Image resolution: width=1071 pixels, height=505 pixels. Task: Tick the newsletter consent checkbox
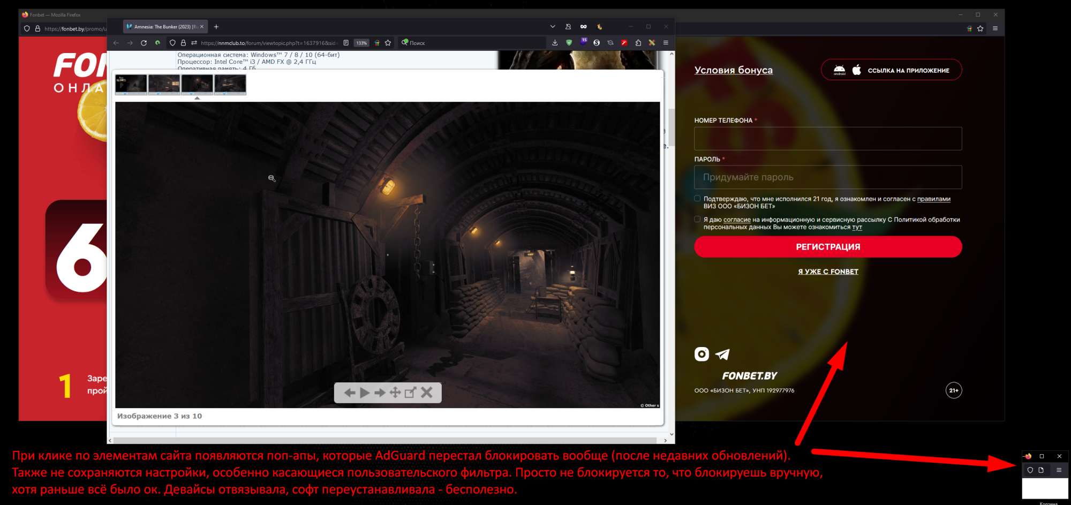697,219
